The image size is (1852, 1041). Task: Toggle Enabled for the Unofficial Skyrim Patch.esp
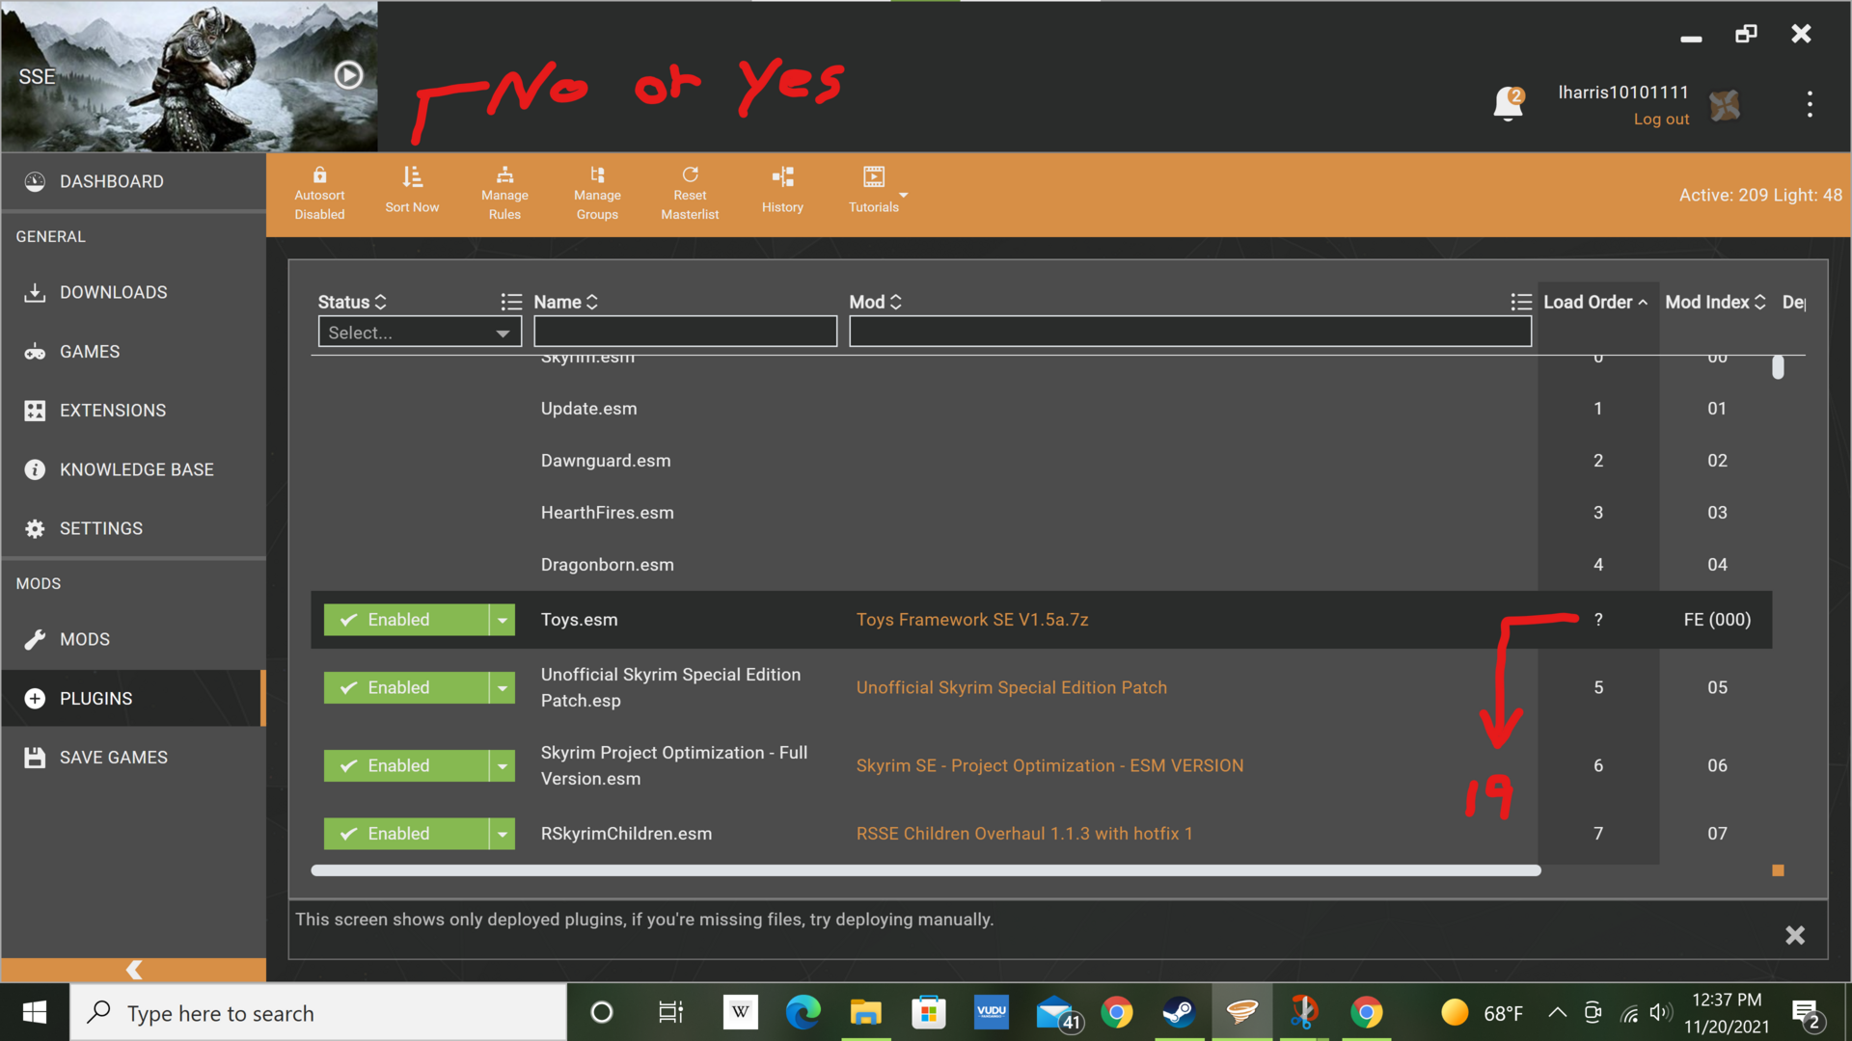[x=406, y=687]
